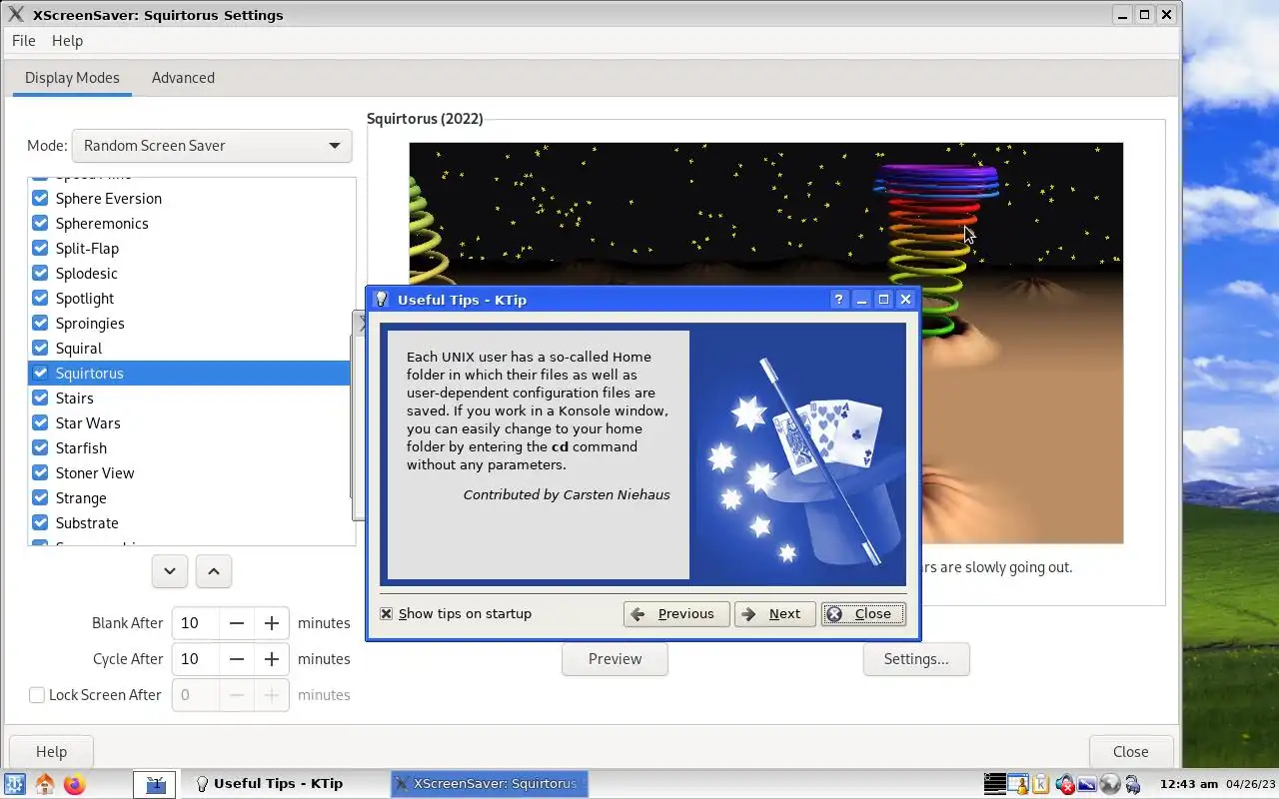Image resolution: width=1279 pixels, height=799 pixels.
Task: Click the Help button at bottom left
Action: point(51,752)
